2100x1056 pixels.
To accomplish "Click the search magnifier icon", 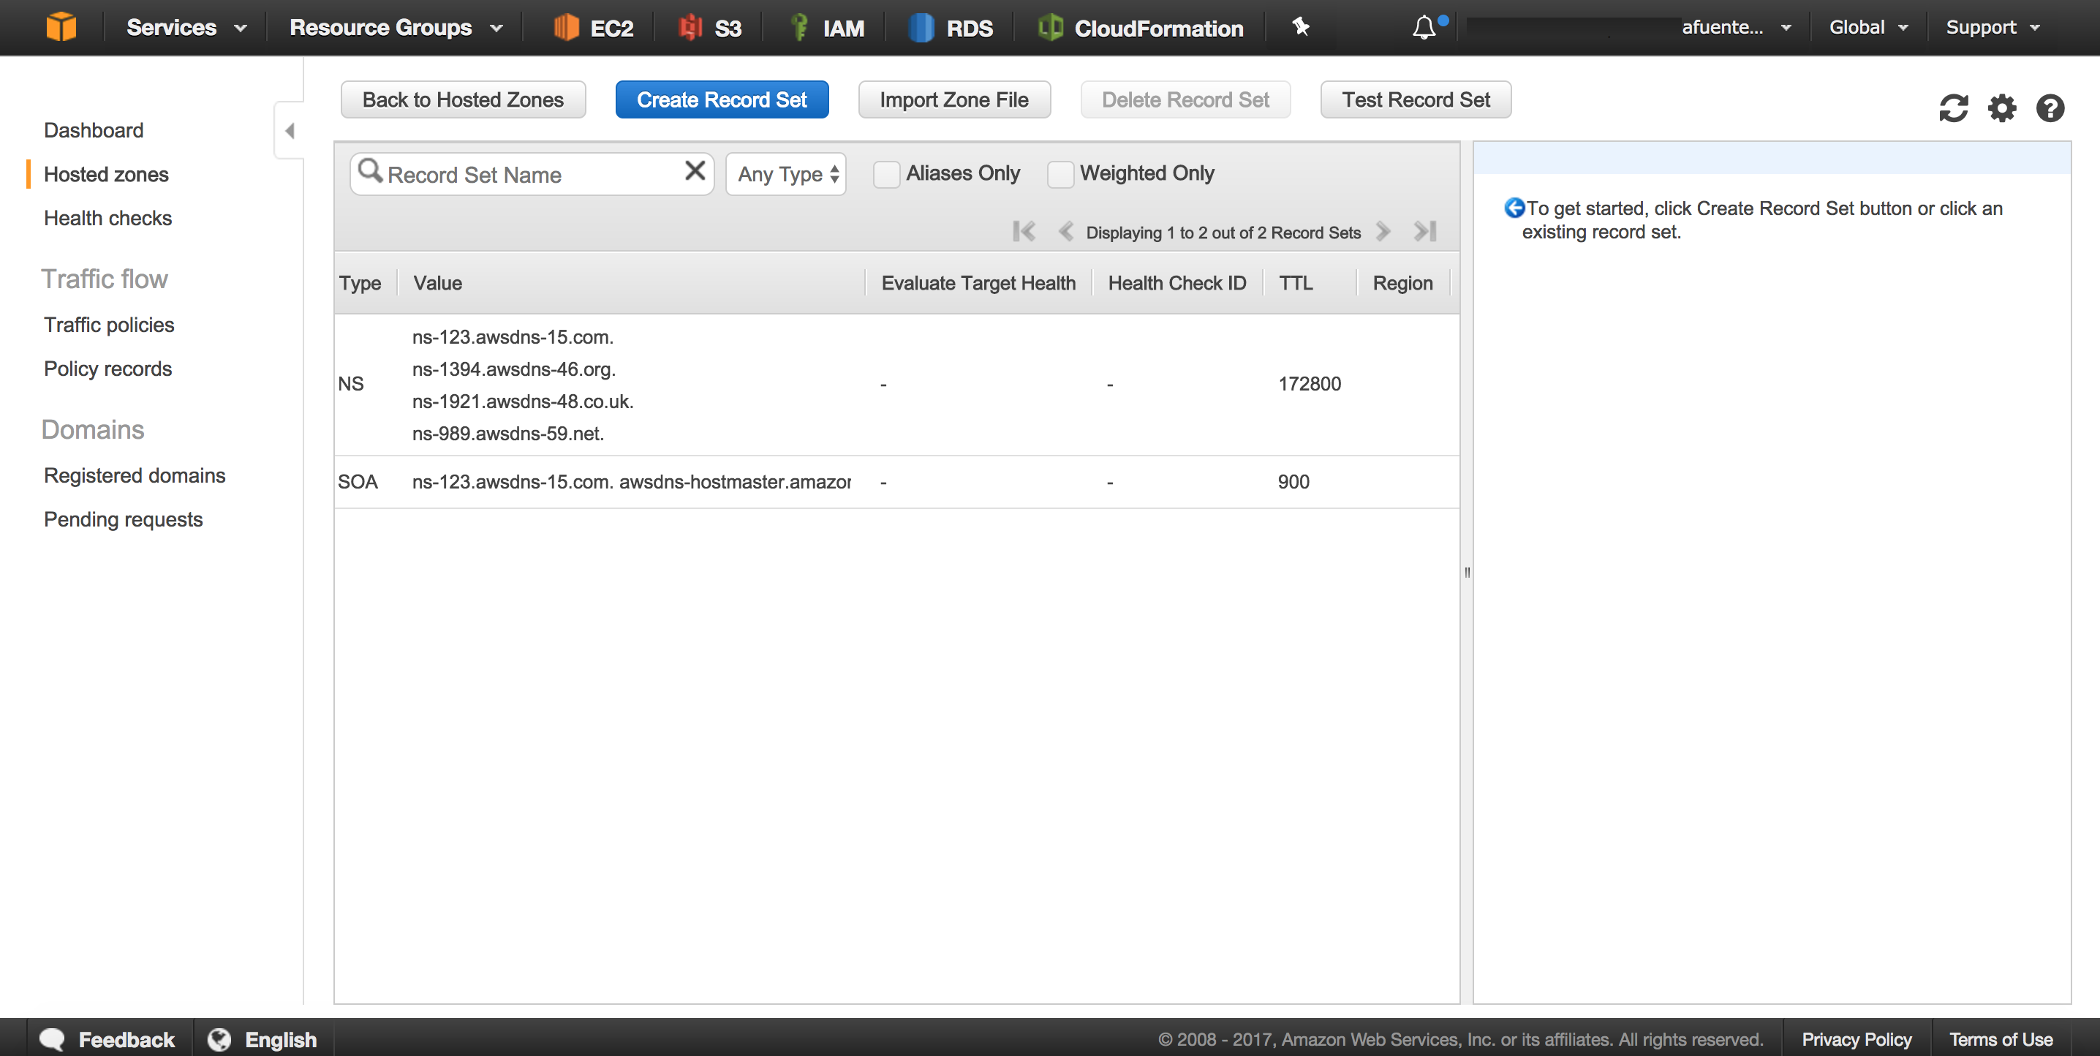I will pyautogui.click(x=370, y=170).
